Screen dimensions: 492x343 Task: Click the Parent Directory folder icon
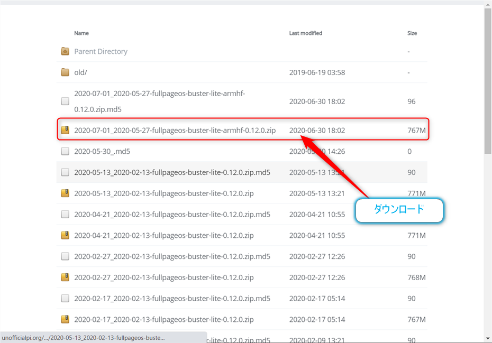(65, 51)
